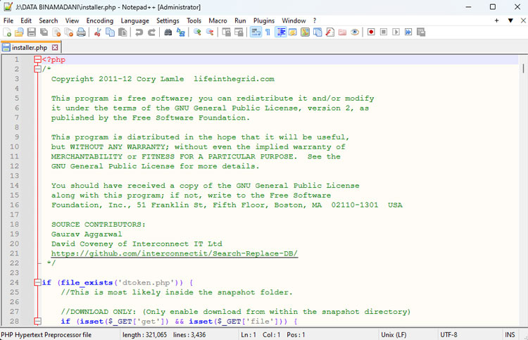Open the Edit menu
The width and height of the screenshot is (528, 340).
26,20
